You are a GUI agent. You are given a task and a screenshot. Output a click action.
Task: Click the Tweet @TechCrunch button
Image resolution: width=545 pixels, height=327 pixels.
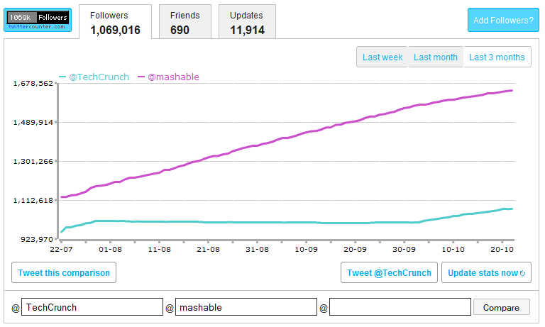pyautogui.click(x=389, y=273)
